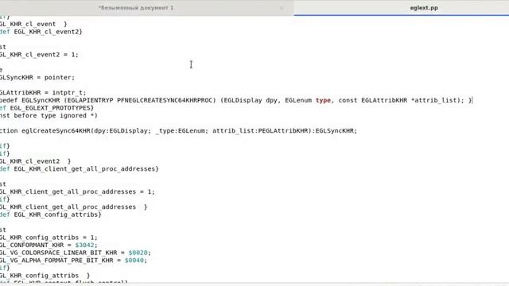Screen dimensions: 509x286
Task: Click the "before type ignored *)" comment
Action: point(56,115)
